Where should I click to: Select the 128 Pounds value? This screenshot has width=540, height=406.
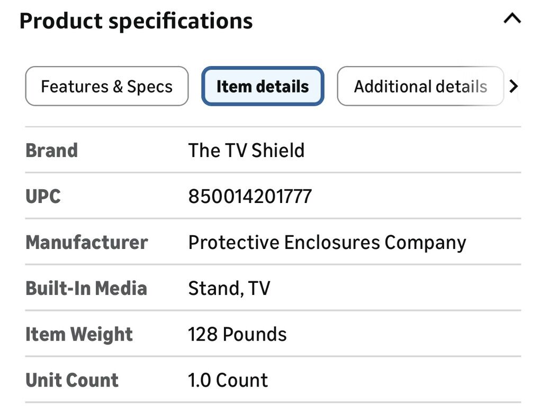tap(237, 335)
